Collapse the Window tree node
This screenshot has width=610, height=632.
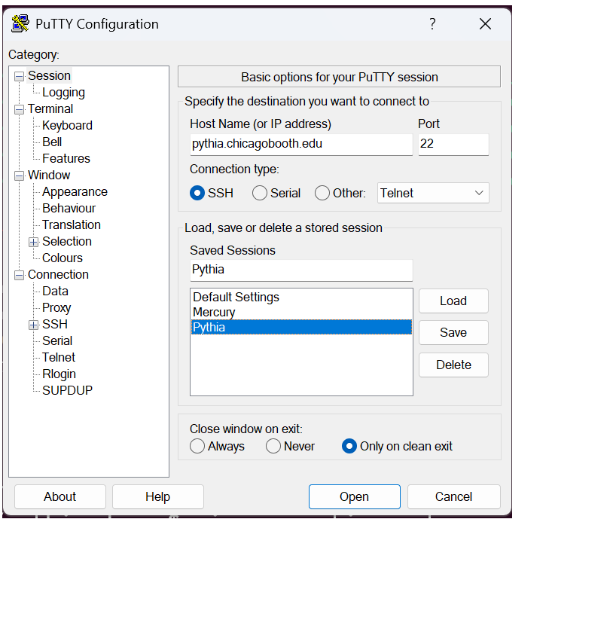click(19, 176)
